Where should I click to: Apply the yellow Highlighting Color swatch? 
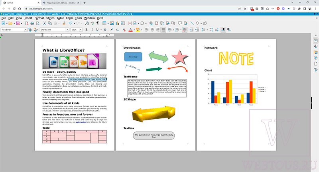coord(138,30)
